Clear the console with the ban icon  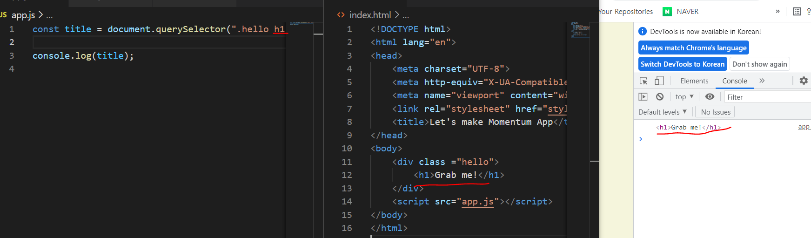tap(660, 97)
